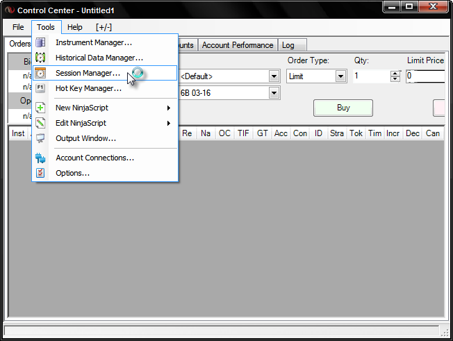Click the OC column header
This screenshot has width=453, height=341.
tap(224, 133)
